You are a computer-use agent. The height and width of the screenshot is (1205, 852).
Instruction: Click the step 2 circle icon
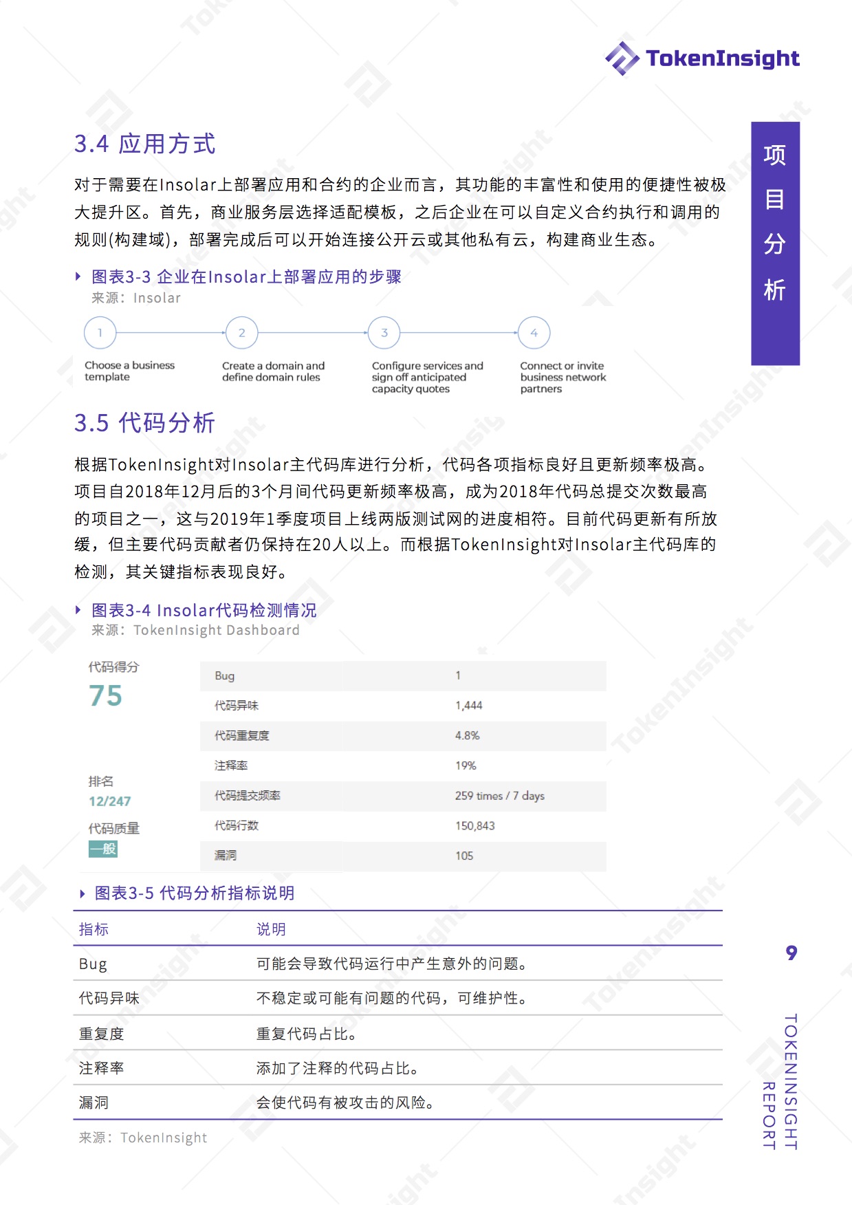pos(242,333)
